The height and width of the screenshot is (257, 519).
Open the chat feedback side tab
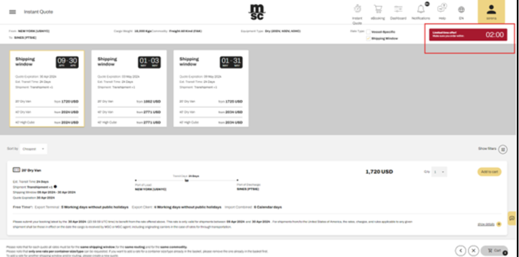[512, 218]
